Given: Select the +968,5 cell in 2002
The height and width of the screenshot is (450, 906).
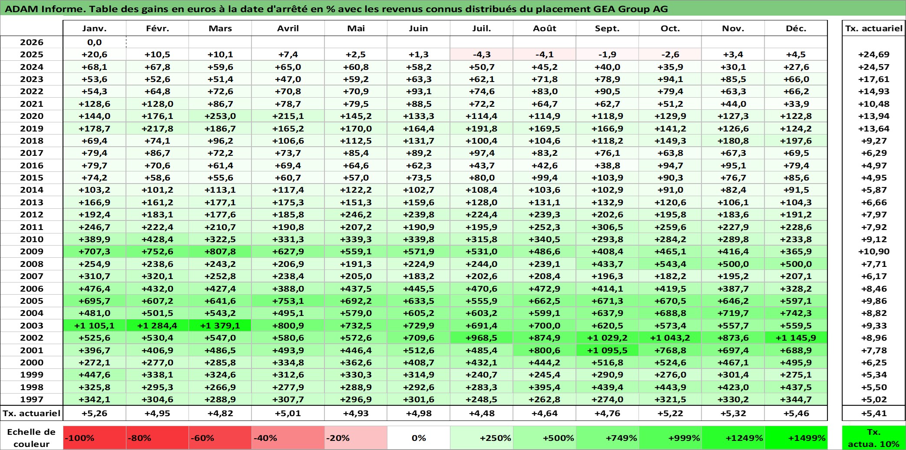Looking at the screenshot, I should tap(482, 338).
